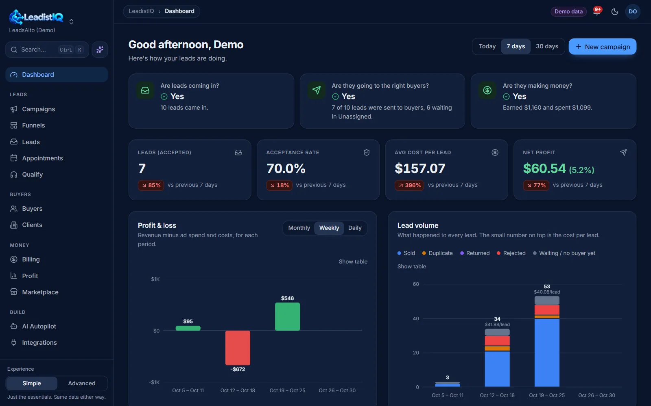The height and width of the screenshot is (406, 651).
Task: Show table for Lead volume chart
Action: [x=412, y=266]
